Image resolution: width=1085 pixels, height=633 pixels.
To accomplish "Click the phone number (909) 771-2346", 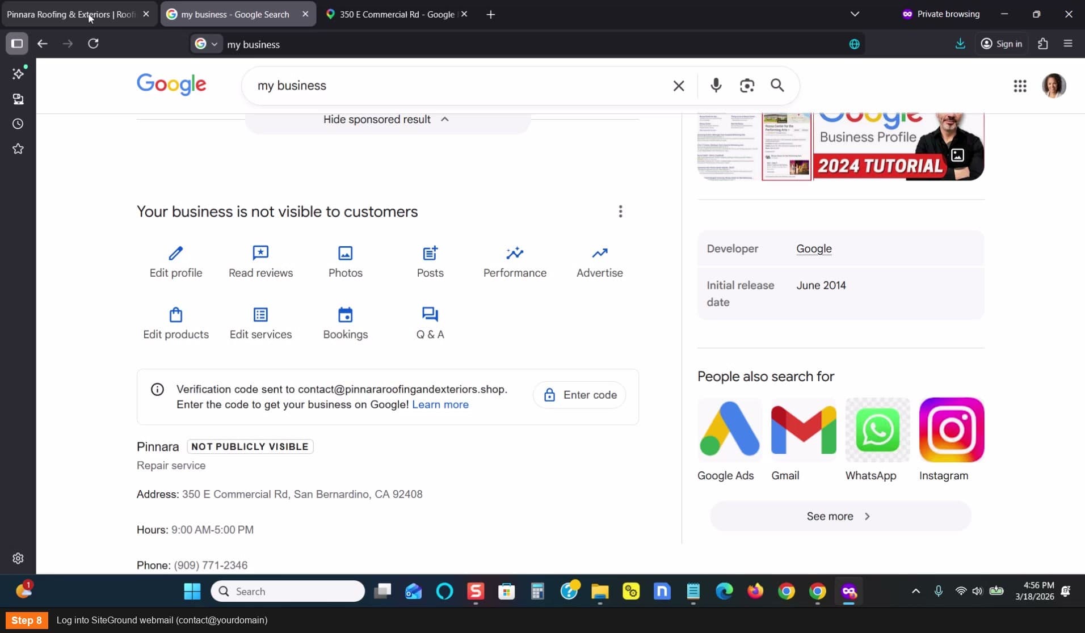I will click(211, 565).
